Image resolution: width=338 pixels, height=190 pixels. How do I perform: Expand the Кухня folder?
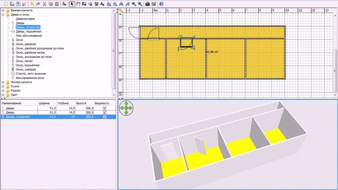(3, 87)
